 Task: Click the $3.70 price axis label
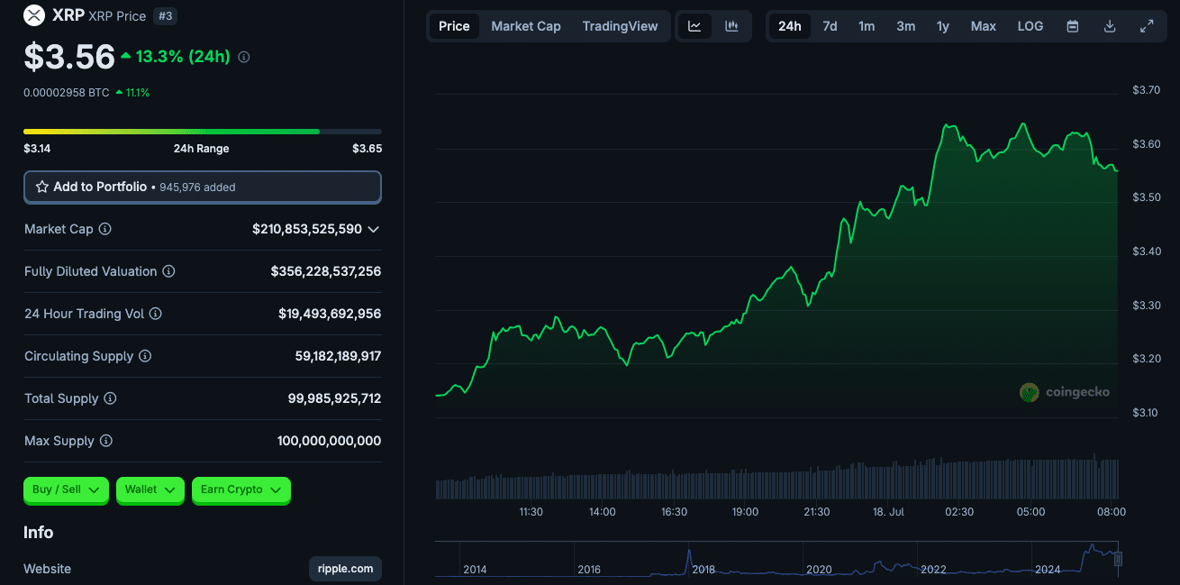click(x=1146, y=89)
